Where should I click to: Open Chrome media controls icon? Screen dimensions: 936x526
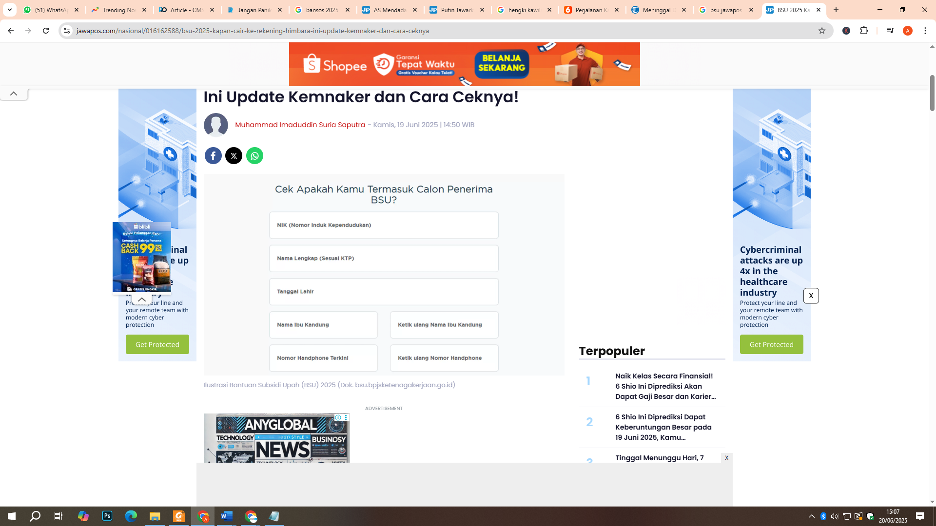pos(890,30)
